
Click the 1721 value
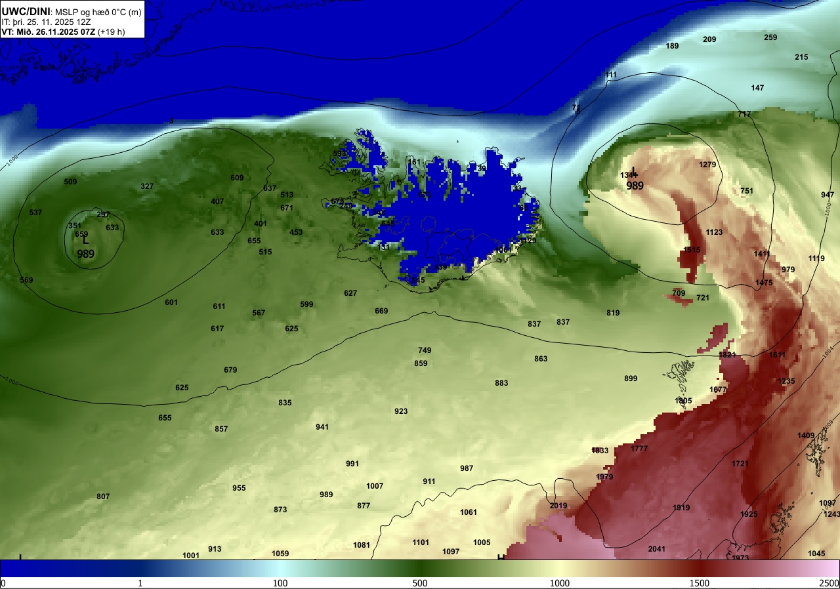click(740, 464)
